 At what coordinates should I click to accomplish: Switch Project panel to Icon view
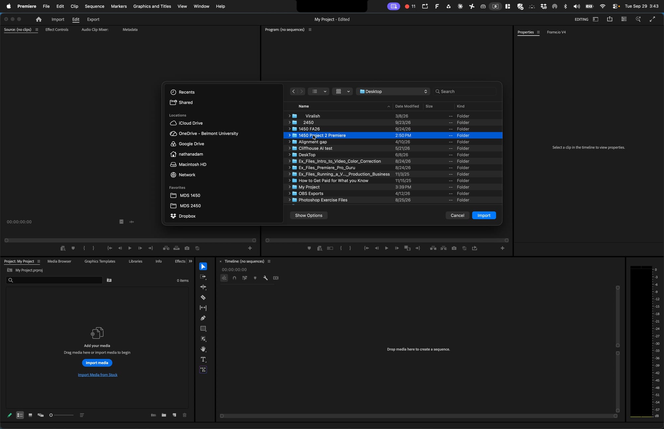(30, 415)
